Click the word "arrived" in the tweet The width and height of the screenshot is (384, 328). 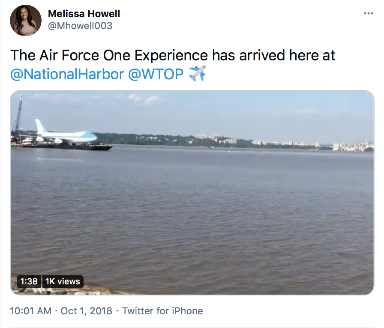pyautogui.click(x=262, y=55)
